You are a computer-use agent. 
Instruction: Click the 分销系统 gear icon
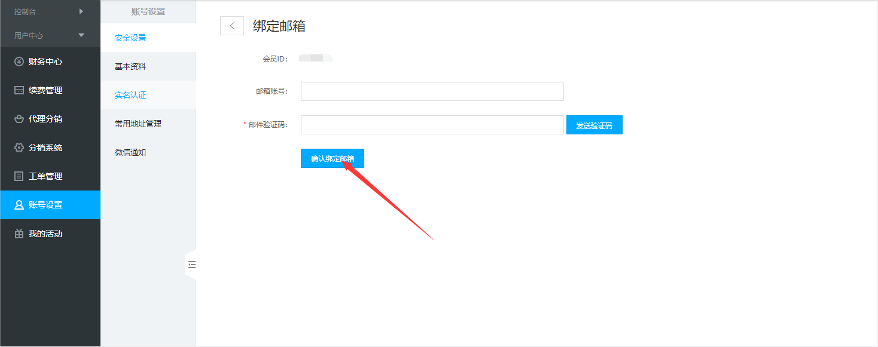coord(19,148)
